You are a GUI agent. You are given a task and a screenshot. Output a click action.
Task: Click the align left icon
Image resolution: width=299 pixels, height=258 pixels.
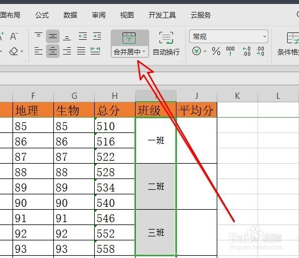click(x=39, y=51)
